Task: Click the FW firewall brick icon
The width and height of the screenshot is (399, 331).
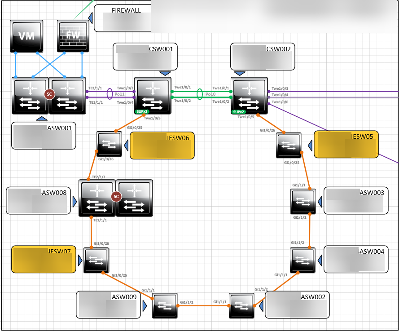Action: pos(73,36)
